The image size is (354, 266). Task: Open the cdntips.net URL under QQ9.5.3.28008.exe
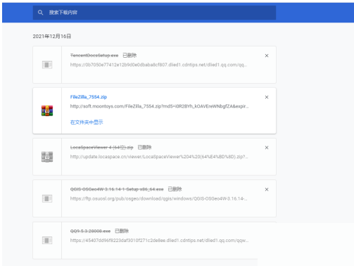(x=159, y=241)
